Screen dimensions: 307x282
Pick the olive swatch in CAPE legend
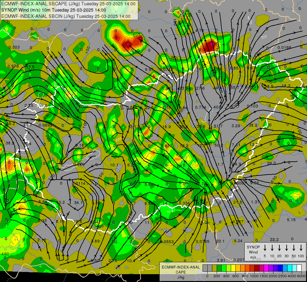point(214,268)
